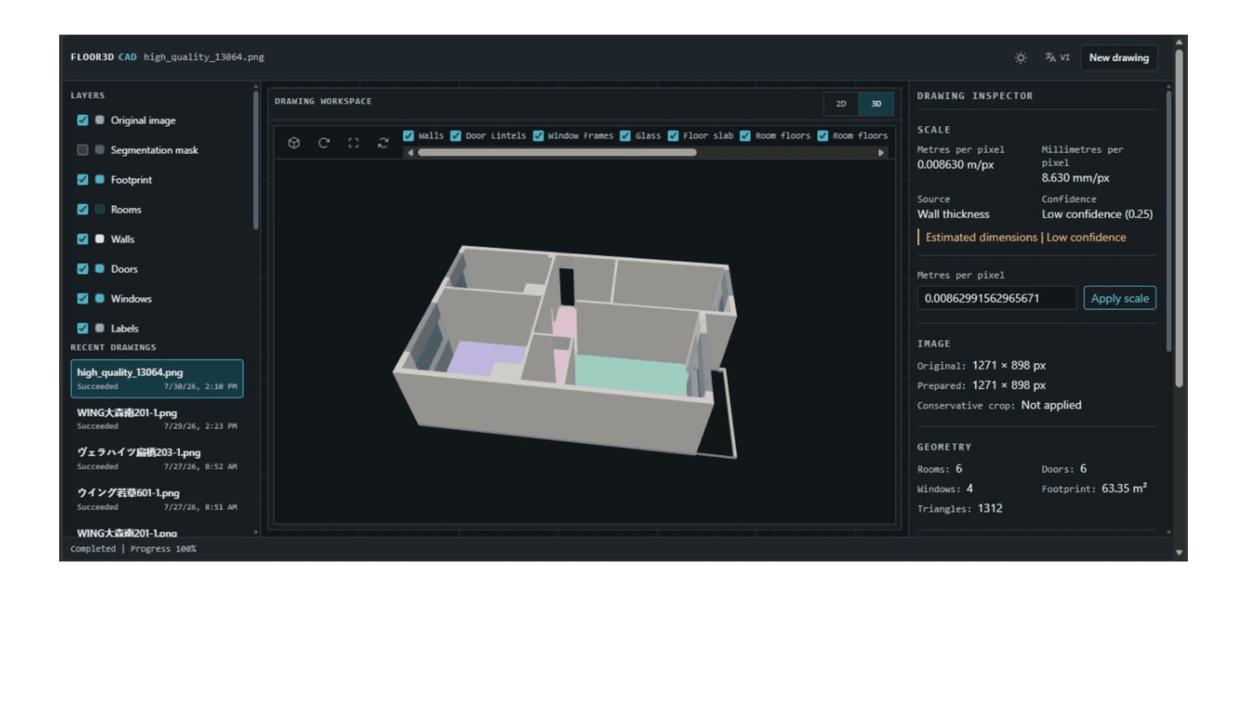1247x701 pixels.
Task: Switch language with the VI icon
Action: click(1057, 58)
